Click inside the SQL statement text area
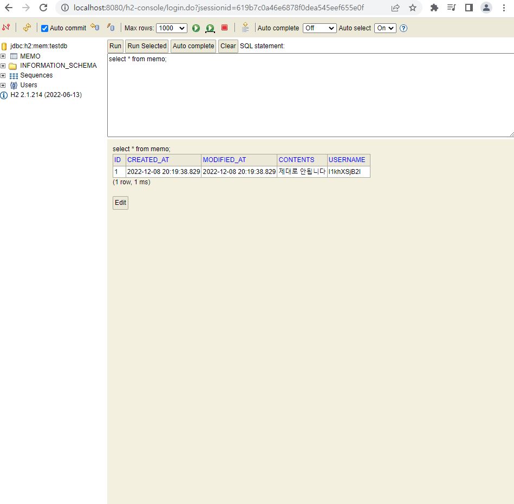The width and height of the screenshot is (514, 504). click(310, 95)
